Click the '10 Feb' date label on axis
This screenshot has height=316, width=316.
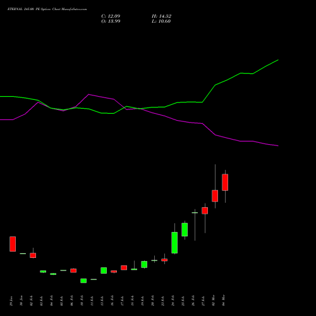pos(82,301)
